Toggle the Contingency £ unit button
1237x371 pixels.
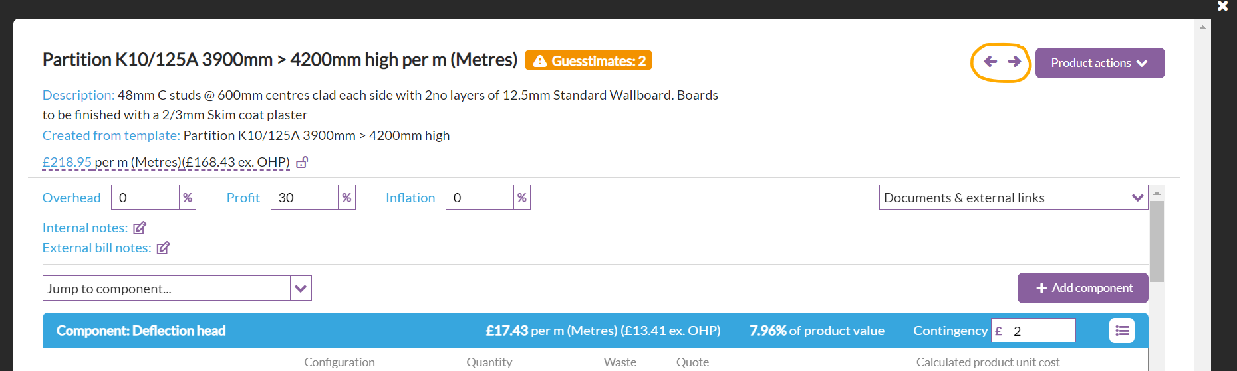click(x=998, y=331)
